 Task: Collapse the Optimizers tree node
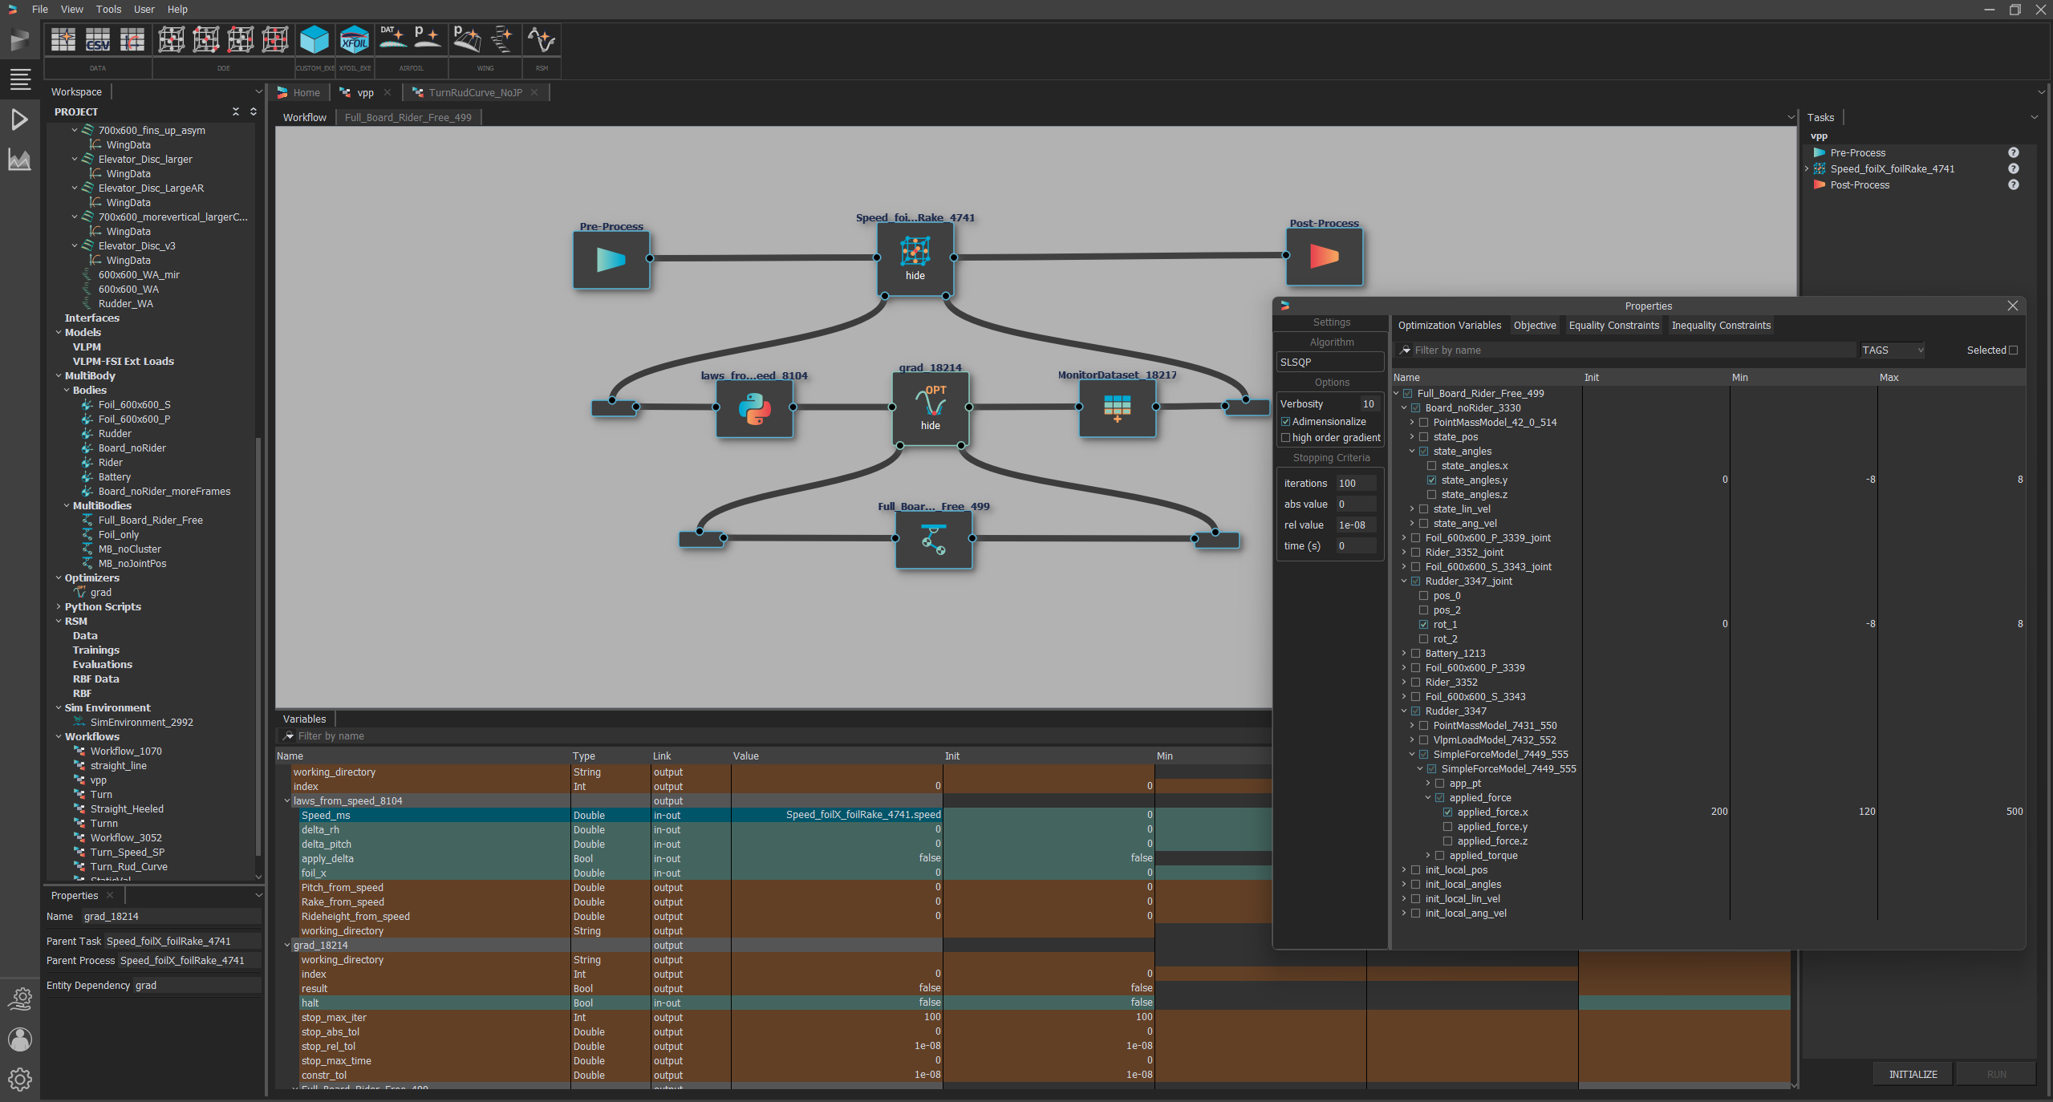(58, 578)
